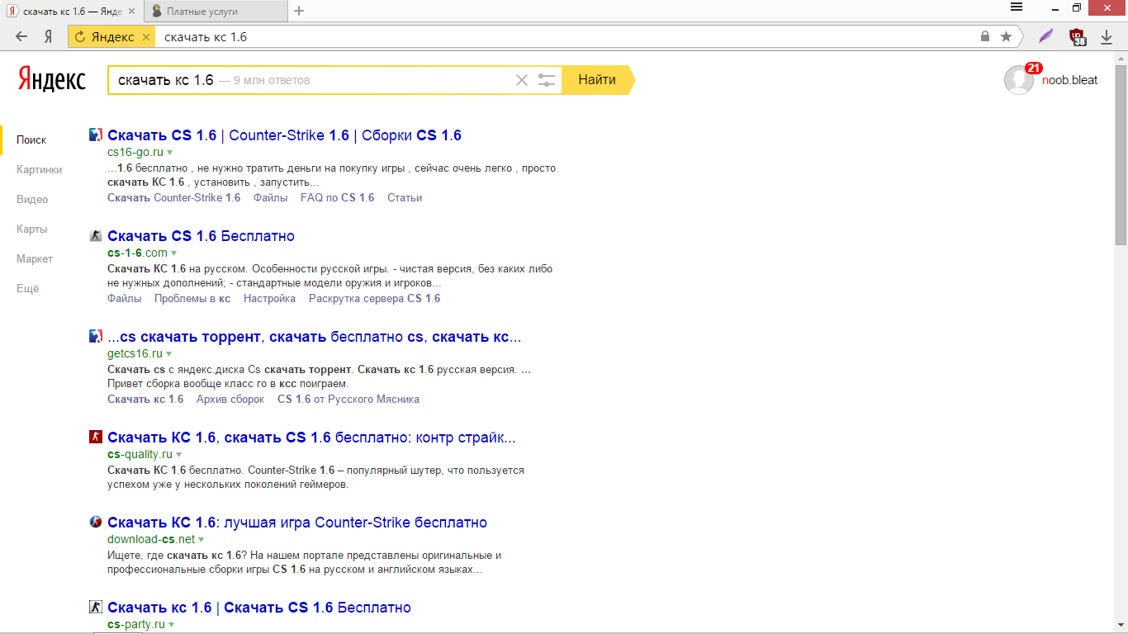Close the 'скачать кс 1.6' tab

pyautogui.click(x=132, y=11)
